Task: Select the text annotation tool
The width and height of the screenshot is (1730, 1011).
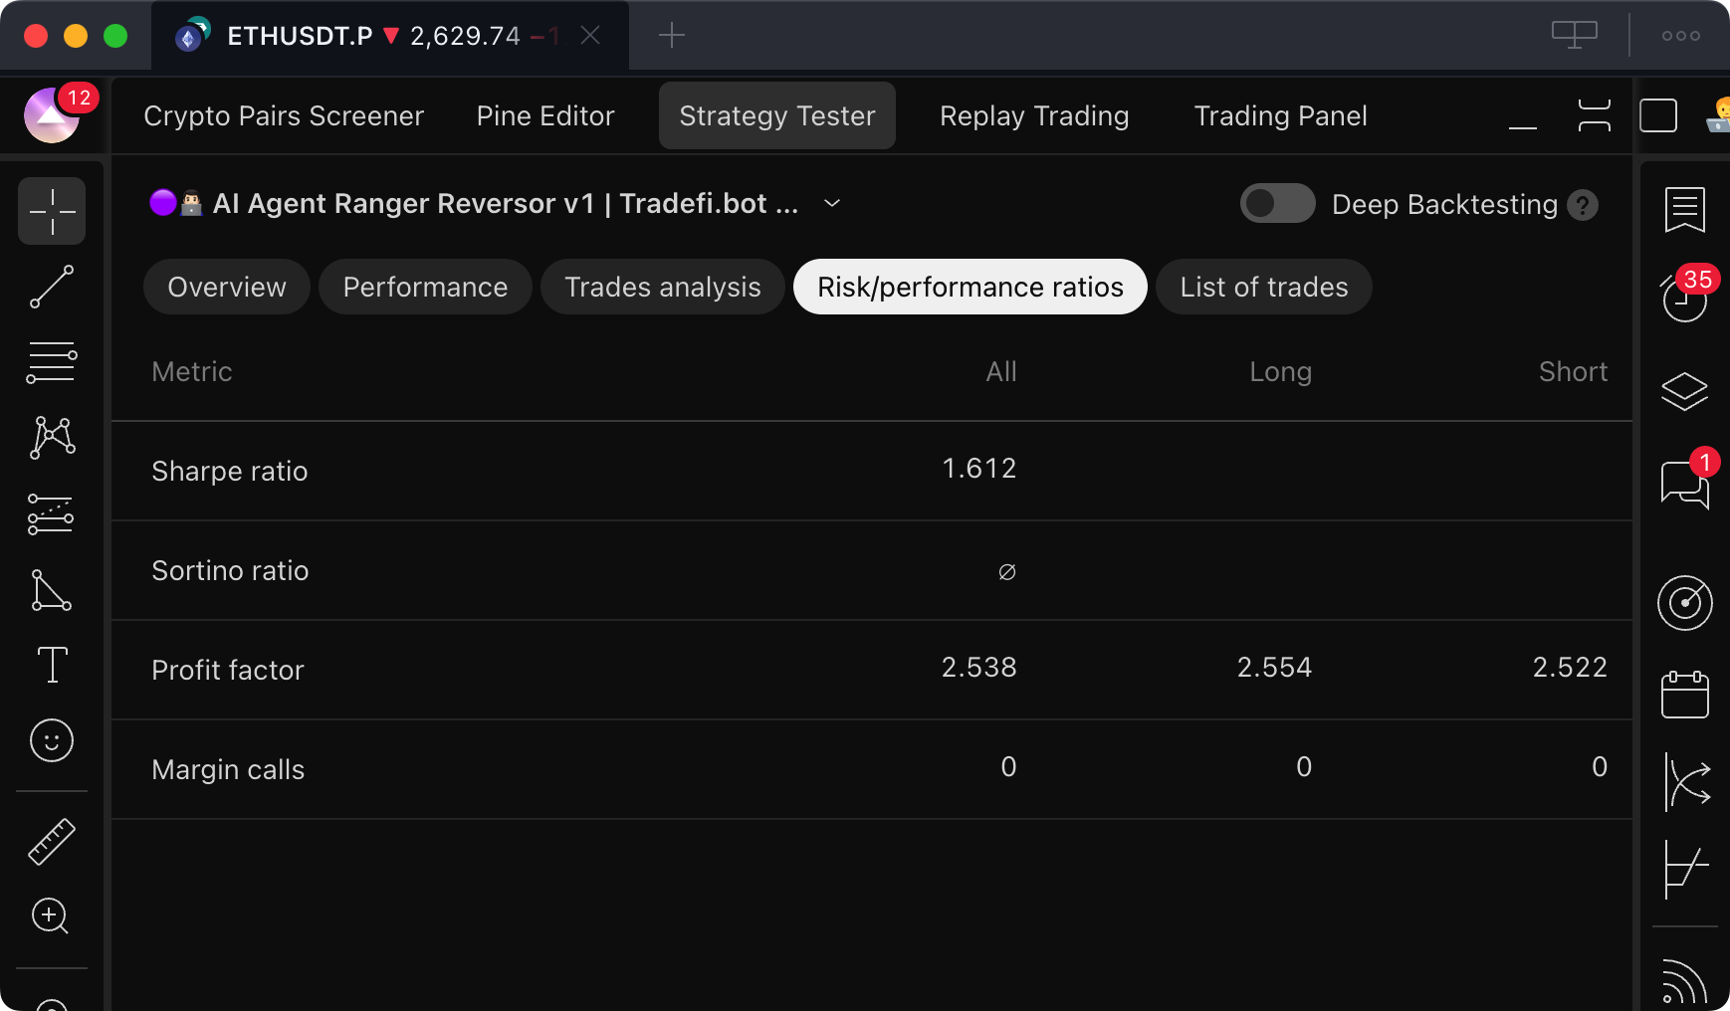Action: 52,665
